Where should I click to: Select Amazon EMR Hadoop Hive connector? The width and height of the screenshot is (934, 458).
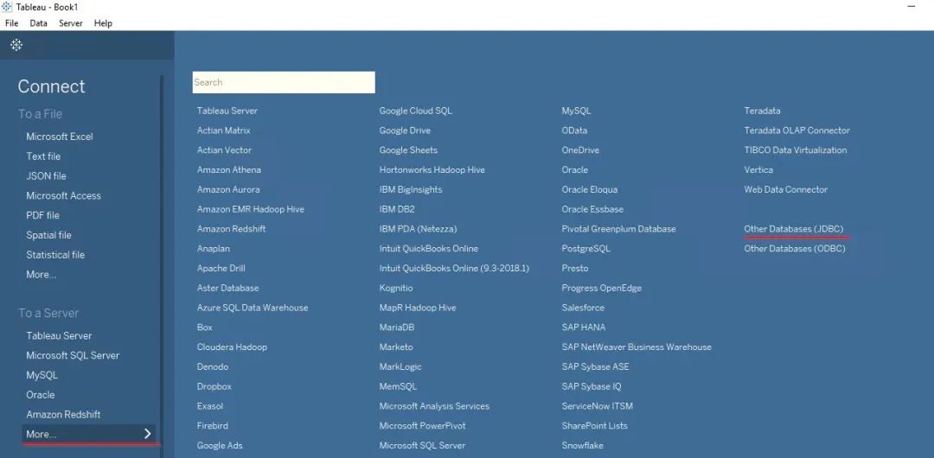point(251,209)
